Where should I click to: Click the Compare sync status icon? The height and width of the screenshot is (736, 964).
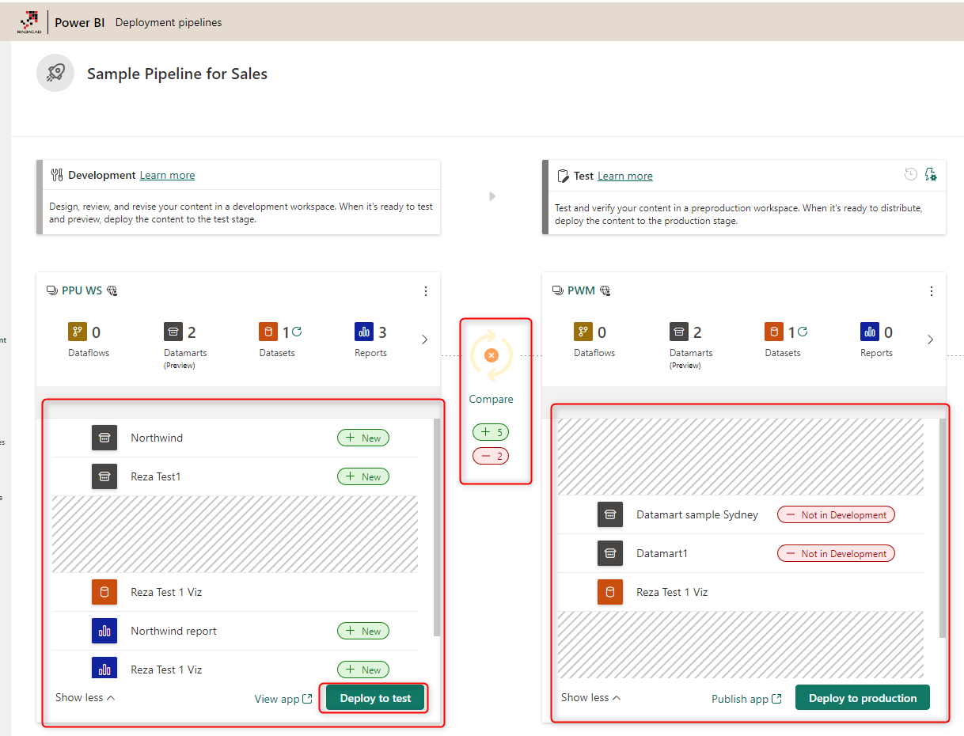491,355
